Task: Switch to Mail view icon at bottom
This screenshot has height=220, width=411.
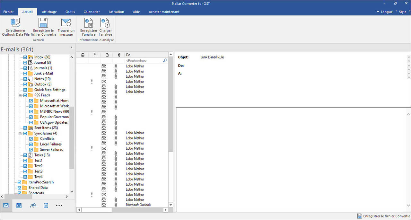Action: tap(6, 206)
